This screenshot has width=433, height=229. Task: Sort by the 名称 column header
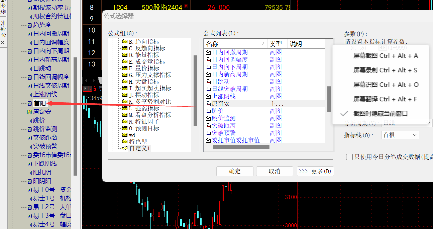pos(236,44)
